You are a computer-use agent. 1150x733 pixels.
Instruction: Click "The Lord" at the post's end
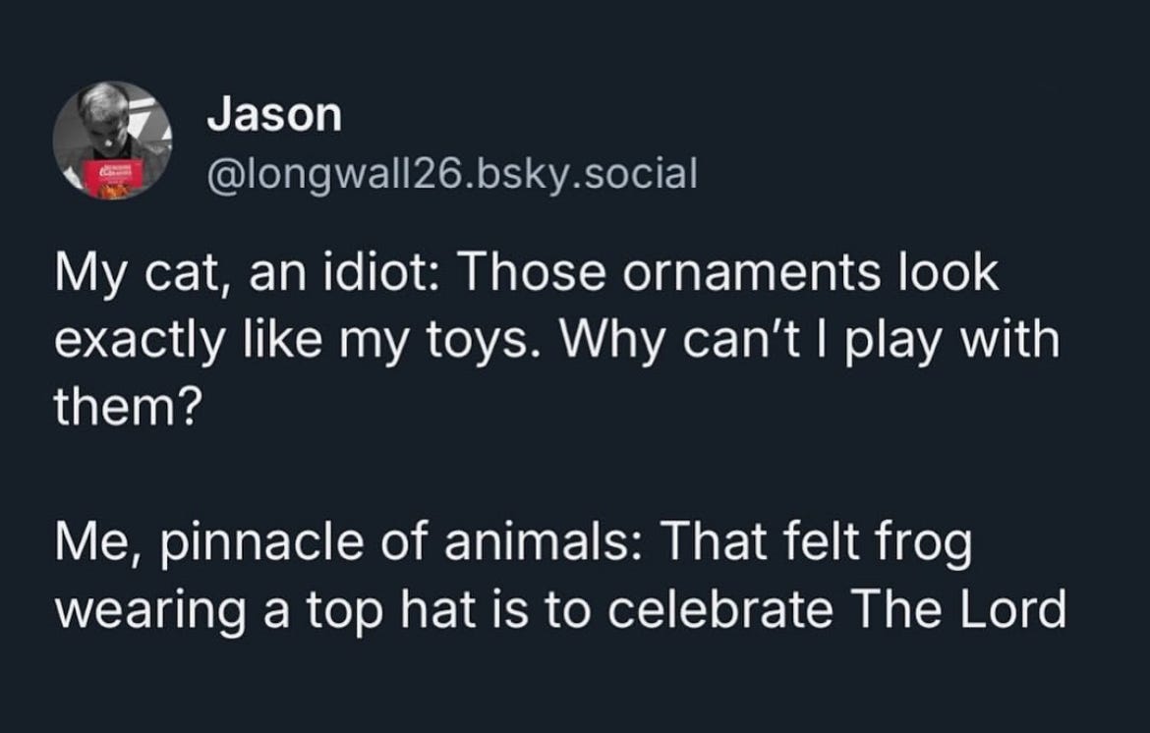(962, 610)
